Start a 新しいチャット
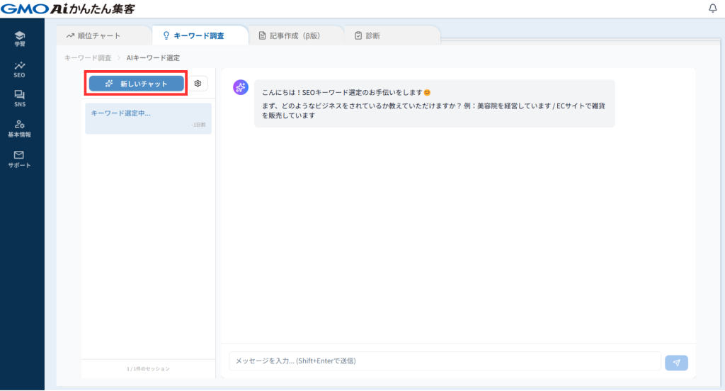 pos(136,84)
